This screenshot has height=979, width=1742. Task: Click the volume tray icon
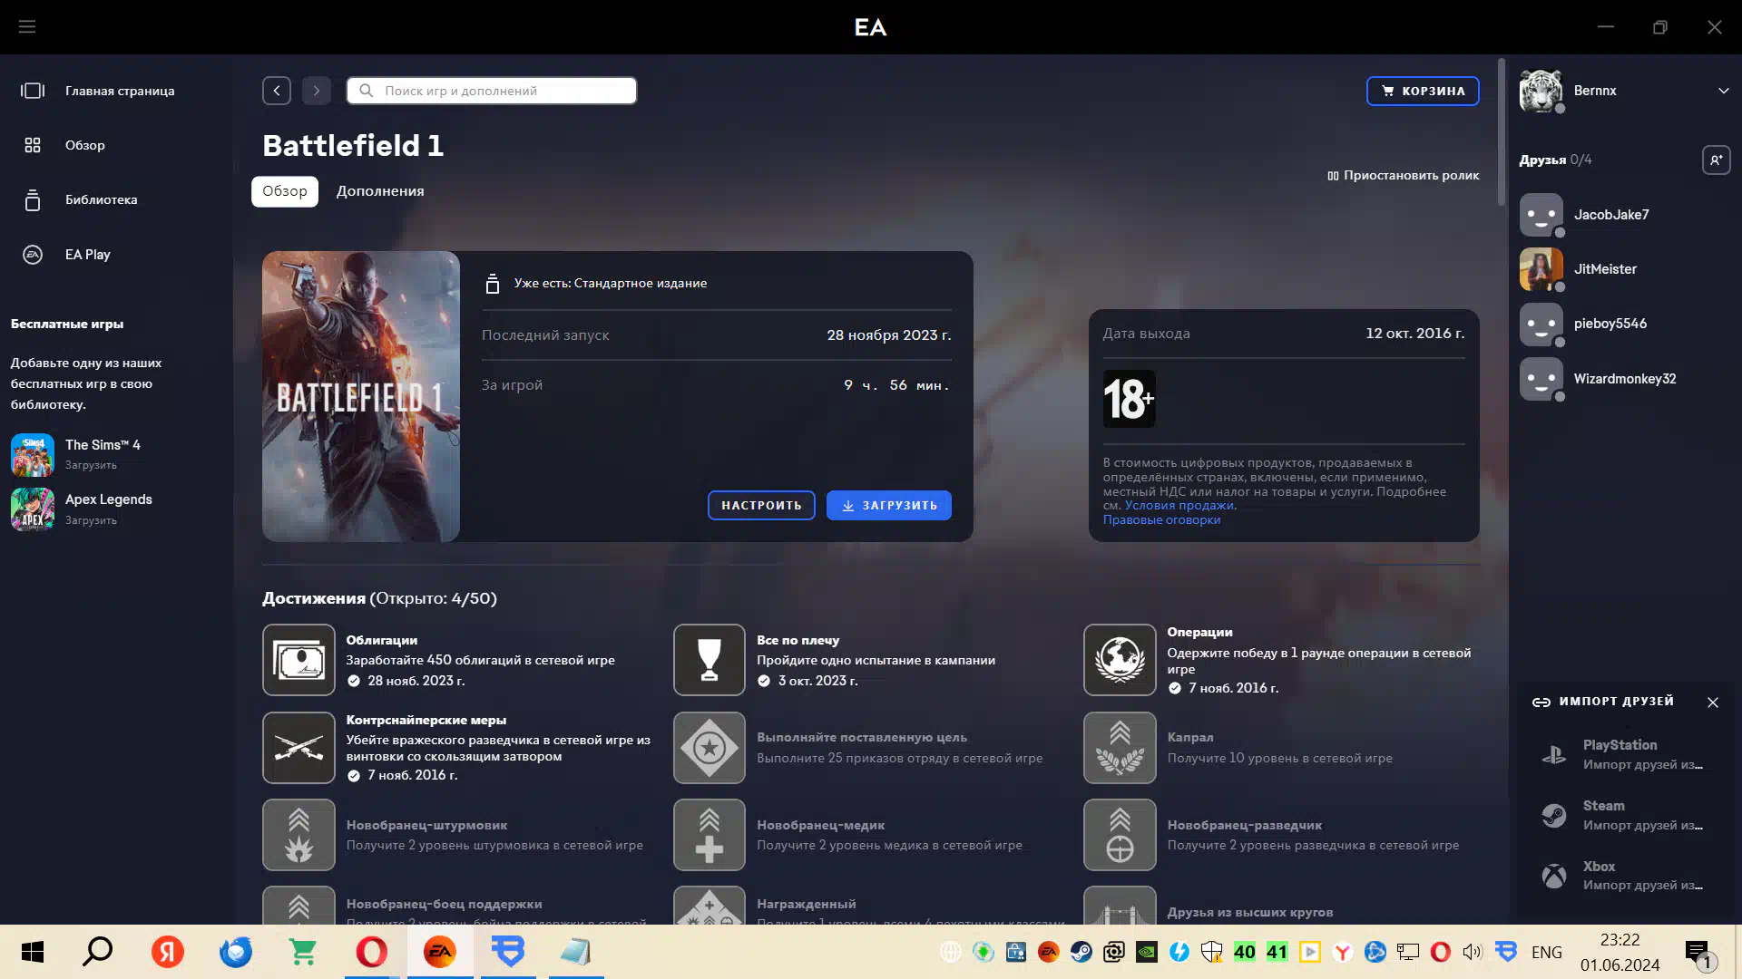[1472, 952]
